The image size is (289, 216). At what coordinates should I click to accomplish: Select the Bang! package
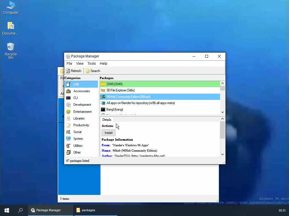(x=160, y=109)
